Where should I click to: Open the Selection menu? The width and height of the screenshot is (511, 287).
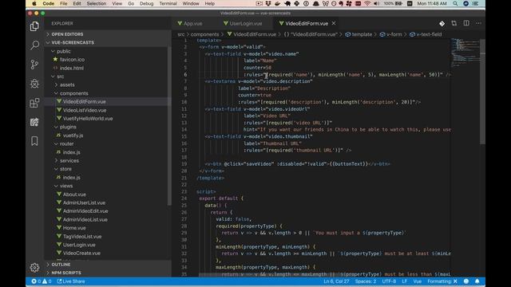click(97, 3)
